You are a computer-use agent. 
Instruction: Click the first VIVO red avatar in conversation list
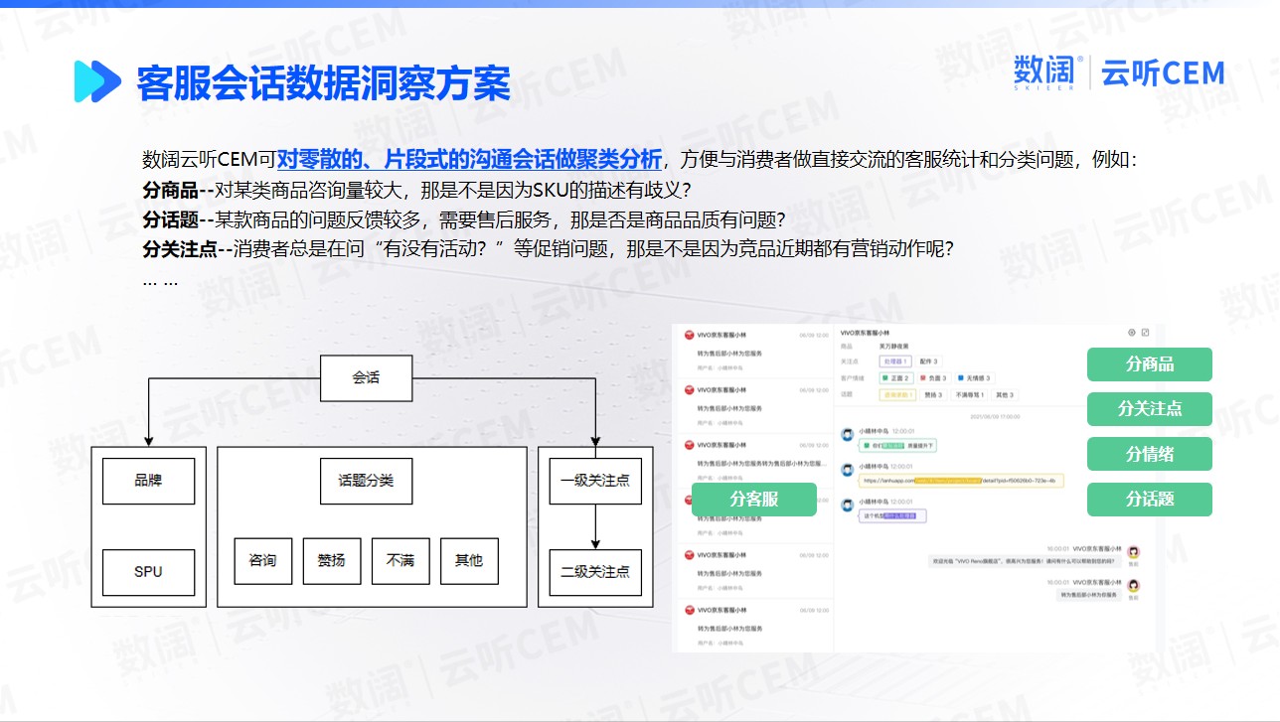[689, 335]
